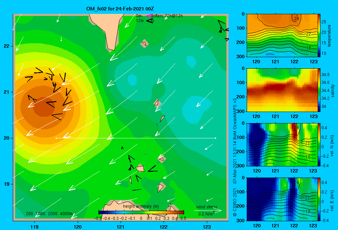Click the "34.8" tick on salinity color bar

pyautogui.click(x=325, y=75)
